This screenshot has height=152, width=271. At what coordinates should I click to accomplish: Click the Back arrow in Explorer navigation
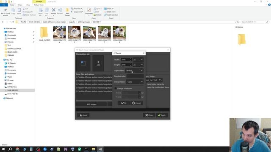[3, 22]
